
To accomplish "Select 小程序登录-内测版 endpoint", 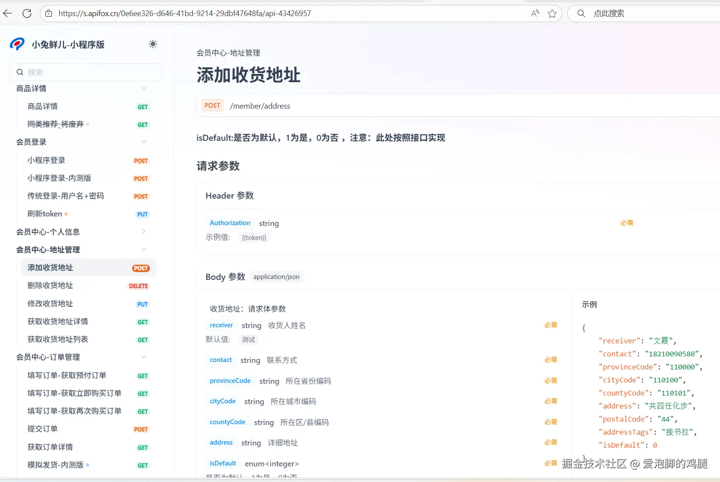I will tap(88, 178).
